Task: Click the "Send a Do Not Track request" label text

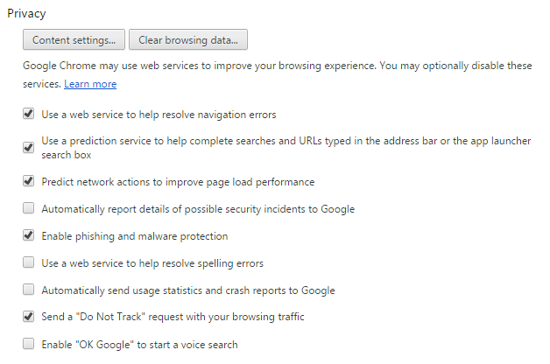Action: (173, 317)
